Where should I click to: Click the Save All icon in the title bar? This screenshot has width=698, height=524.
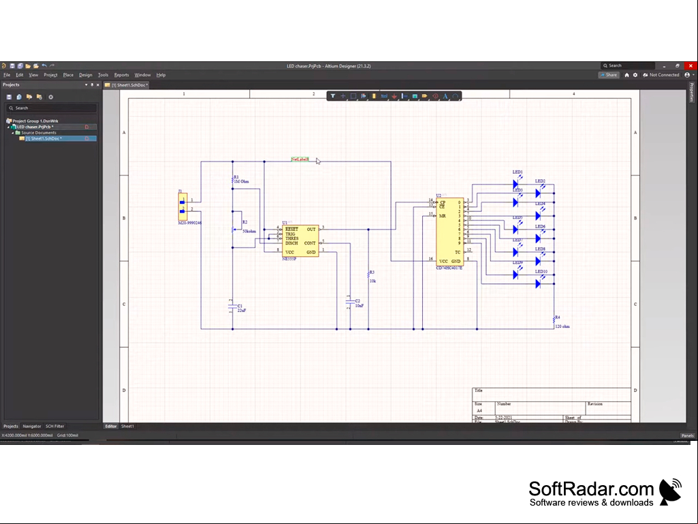click(x=20, y=66)
